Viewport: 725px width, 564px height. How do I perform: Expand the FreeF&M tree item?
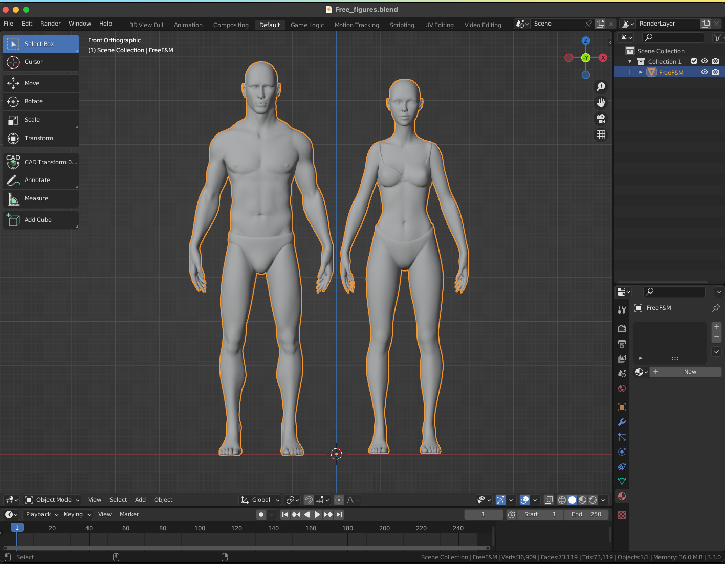[641, 72]
